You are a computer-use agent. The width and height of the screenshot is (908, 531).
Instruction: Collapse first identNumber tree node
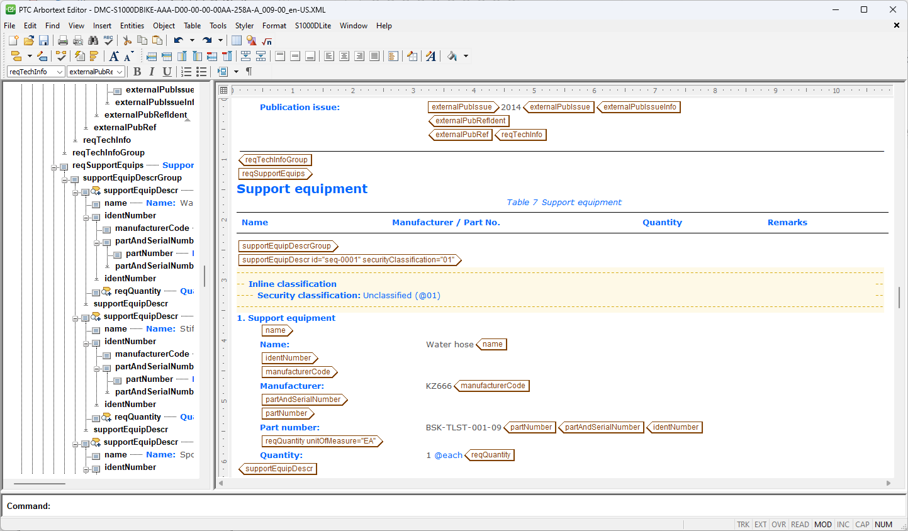(x=86, y=217)
